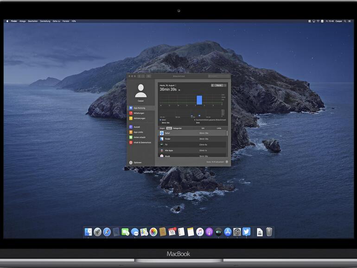Click back arrow in window toolbar
This screenshot has height=268, width=357.
(x=140, y=77)
